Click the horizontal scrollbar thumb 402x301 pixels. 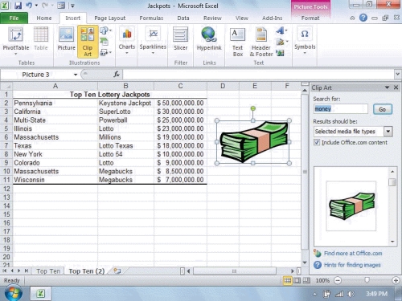pyautogui.click(x=234, y=271)
